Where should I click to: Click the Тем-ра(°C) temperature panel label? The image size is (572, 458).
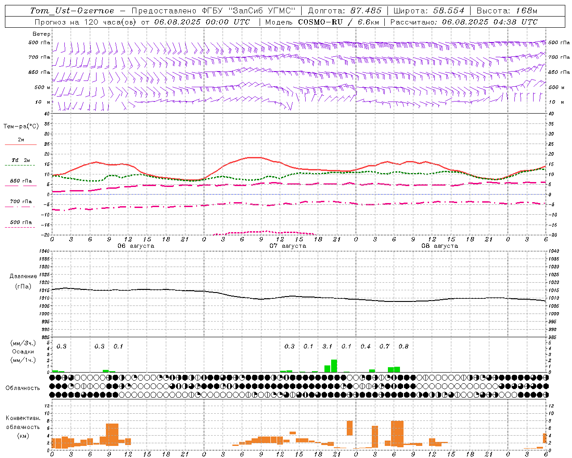click(x=21, y=127)
